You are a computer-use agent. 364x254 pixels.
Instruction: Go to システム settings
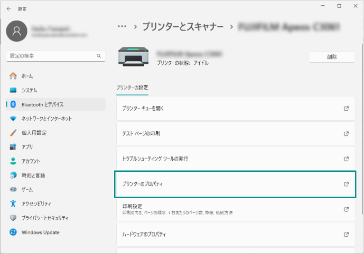click(29, 90)
